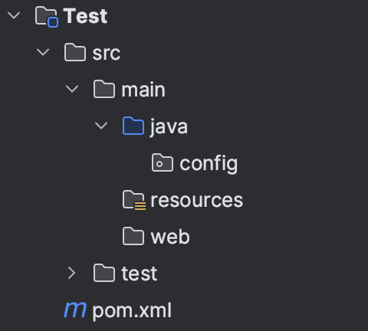Viewport: 368px width, 331px height.
Task: Click the config package folder icon
Action: (163, 162)
